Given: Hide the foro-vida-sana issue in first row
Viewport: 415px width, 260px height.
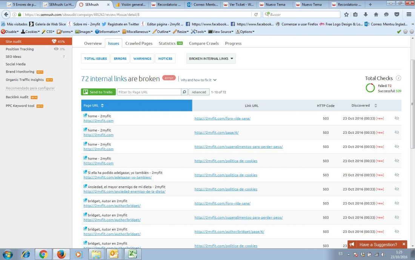Looking at the screenshot, I should (397, 118).
